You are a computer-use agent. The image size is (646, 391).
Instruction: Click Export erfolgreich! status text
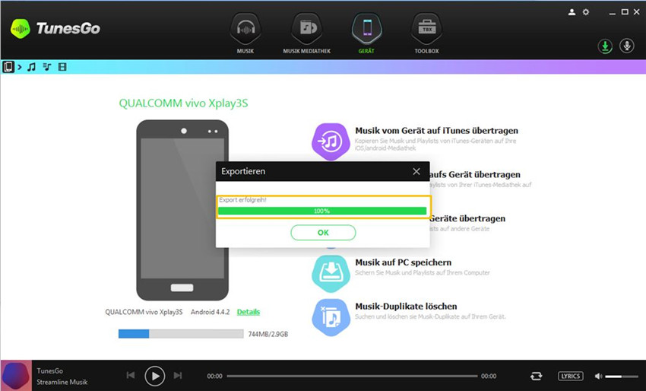[242, 200]
